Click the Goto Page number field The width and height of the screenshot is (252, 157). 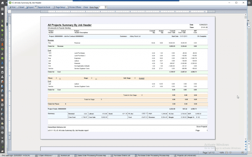(x=102, y=7)
